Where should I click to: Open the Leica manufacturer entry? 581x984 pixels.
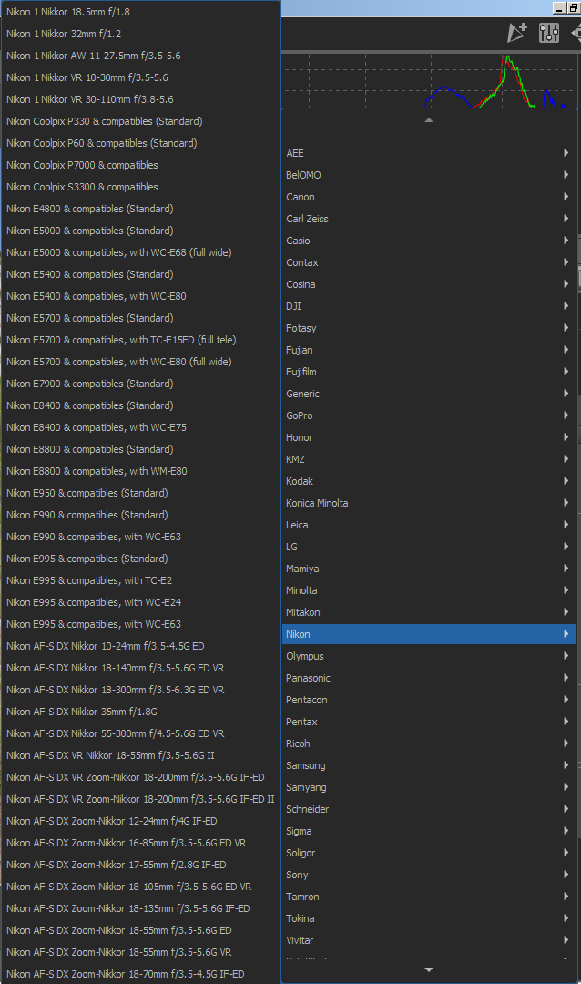pos(429,525)
